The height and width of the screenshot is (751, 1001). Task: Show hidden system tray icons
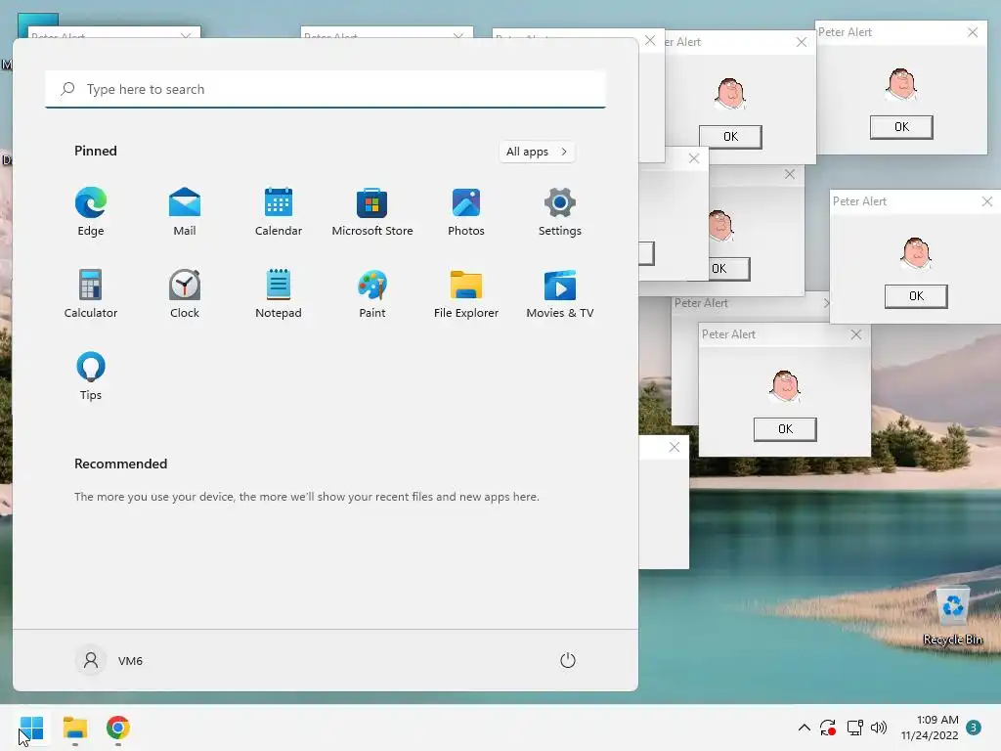pos(805,728)
